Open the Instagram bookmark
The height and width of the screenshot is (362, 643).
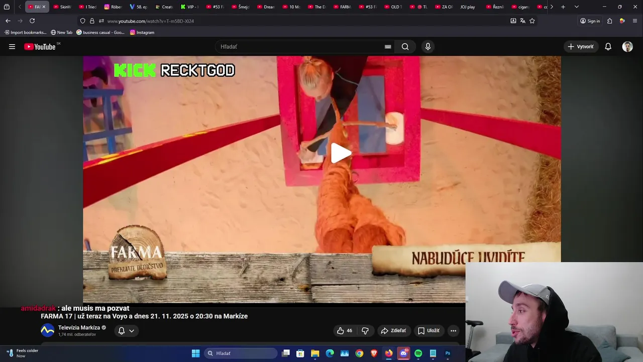(142, 32)
